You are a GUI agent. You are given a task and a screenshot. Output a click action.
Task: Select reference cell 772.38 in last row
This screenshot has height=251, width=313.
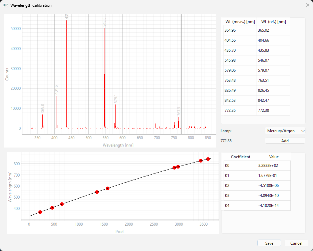[273, 110]
